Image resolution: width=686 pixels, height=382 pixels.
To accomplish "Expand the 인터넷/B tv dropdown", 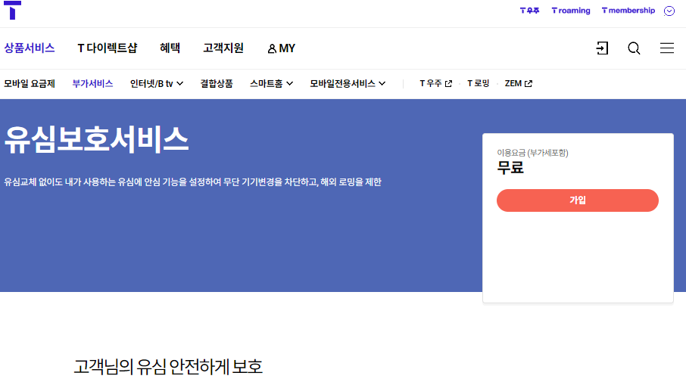I will pos(157,83).
